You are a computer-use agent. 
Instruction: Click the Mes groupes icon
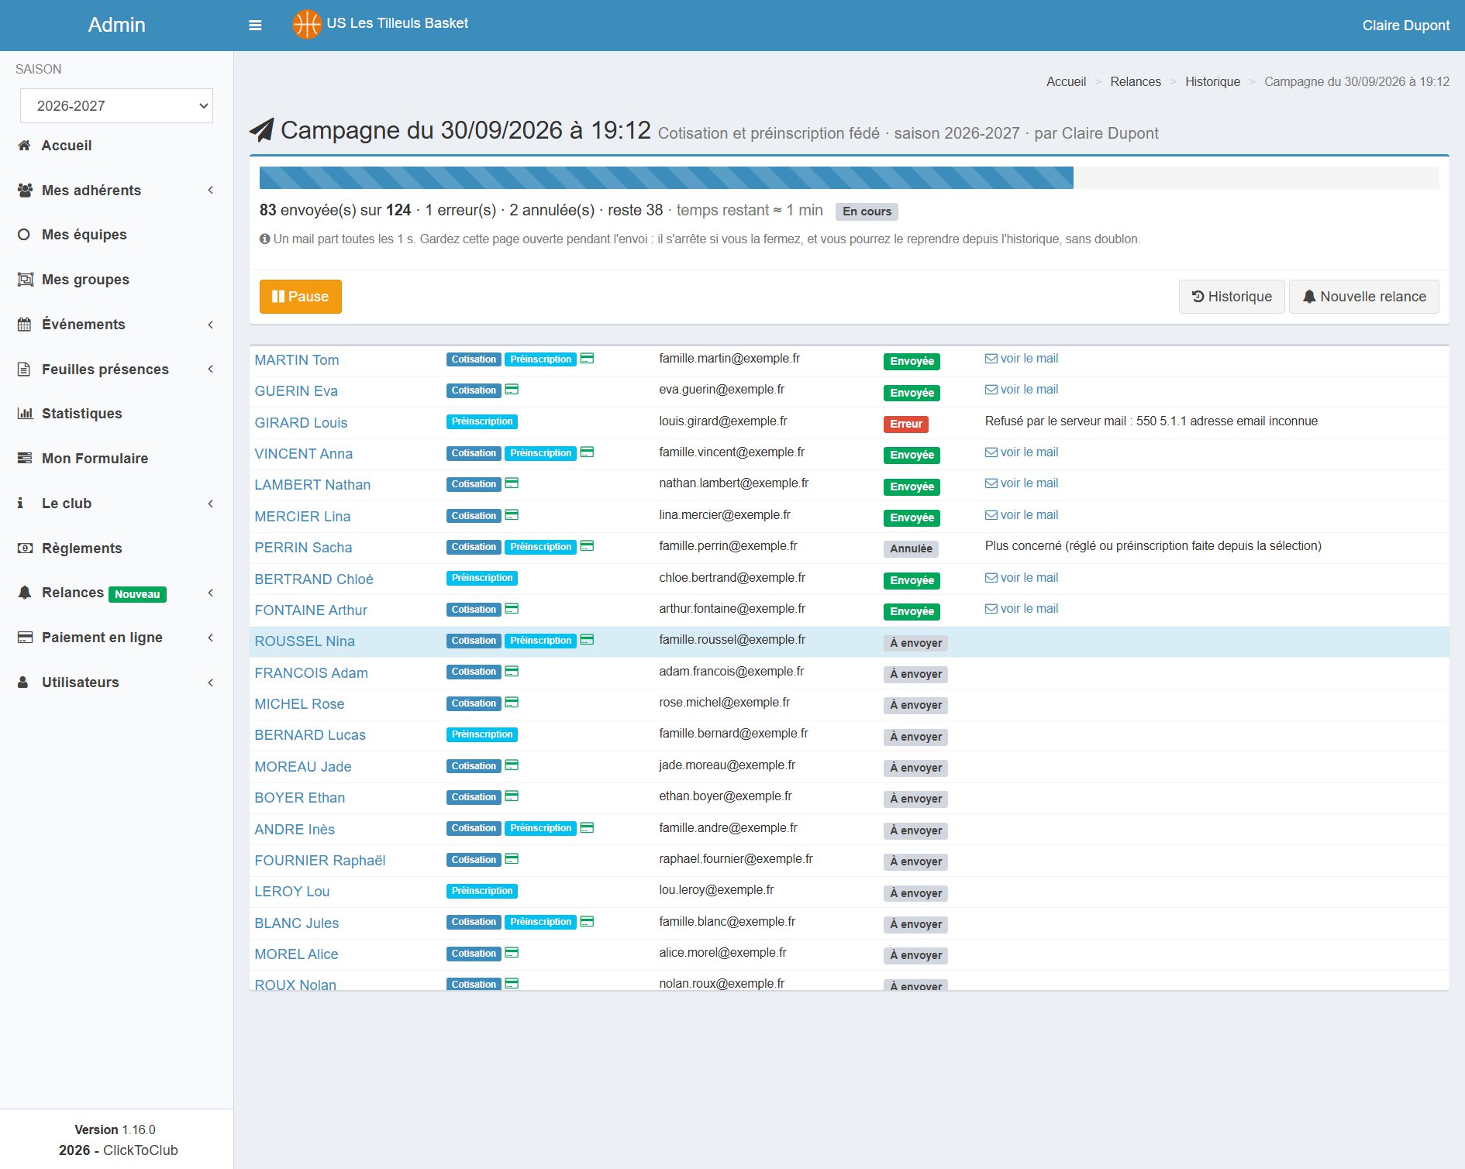[x=26, y=280]
